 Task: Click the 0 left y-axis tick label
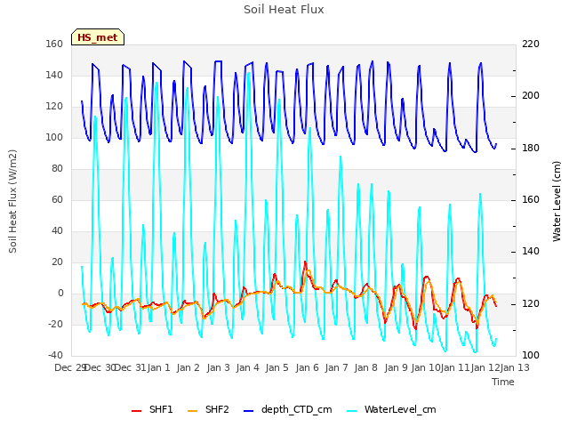click(60, 293)
